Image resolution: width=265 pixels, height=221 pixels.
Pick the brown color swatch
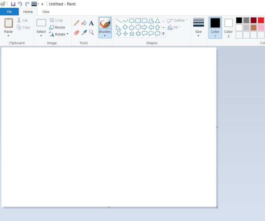(x=254, y=28)
